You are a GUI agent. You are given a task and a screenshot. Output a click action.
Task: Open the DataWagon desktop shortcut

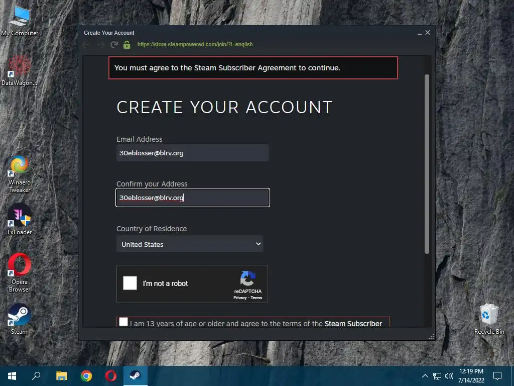[20, 70]
